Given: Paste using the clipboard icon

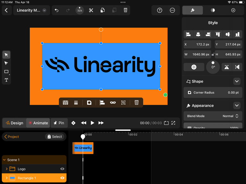Looking at the screenshot, I should (x=114, y=10).
